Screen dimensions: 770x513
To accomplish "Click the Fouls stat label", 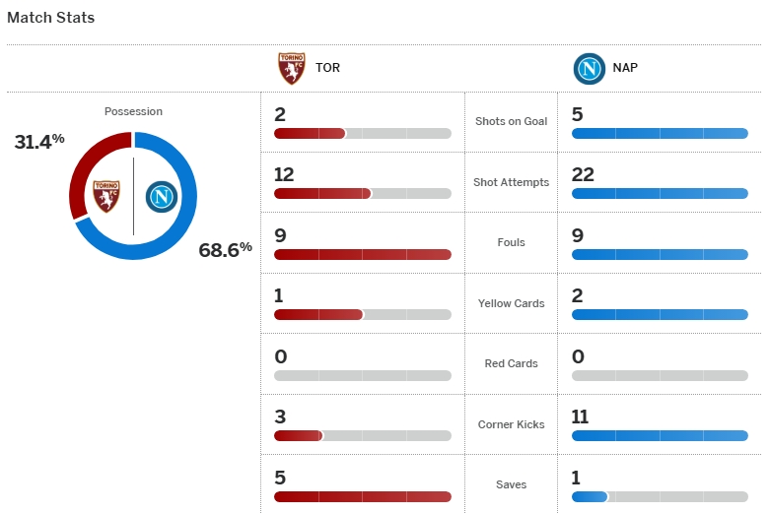I will (511, 242).
